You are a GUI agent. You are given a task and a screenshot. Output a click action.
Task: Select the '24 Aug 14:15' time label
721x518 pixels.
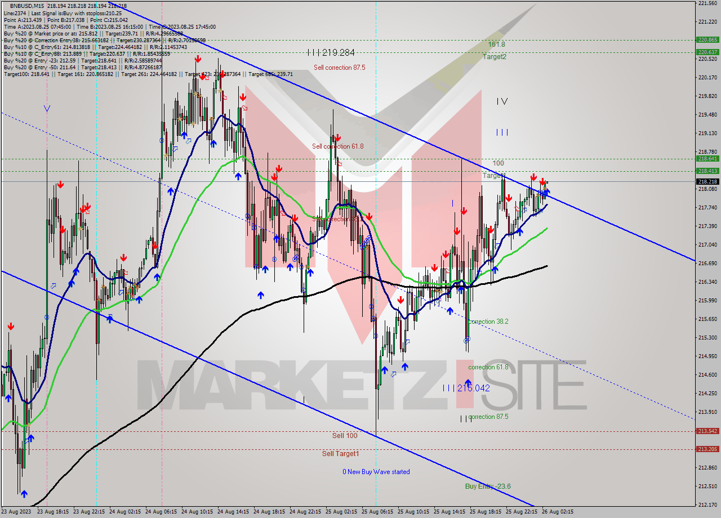click(233, 512)
